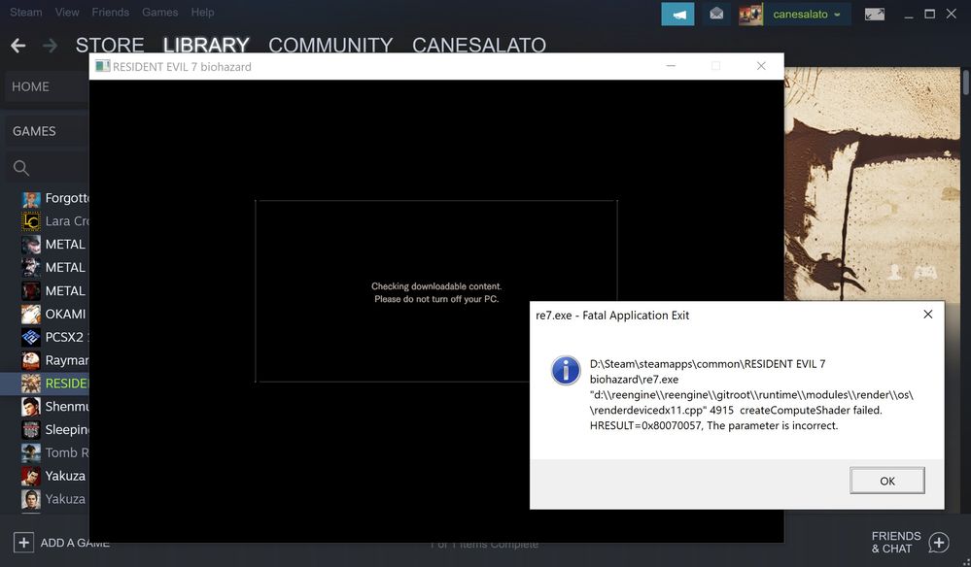Open the Games menu
This screenshot has width=971, height=567.
[159, 12]
